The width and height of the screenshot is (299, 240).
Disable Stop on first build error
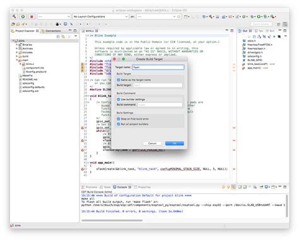point(119,119)
